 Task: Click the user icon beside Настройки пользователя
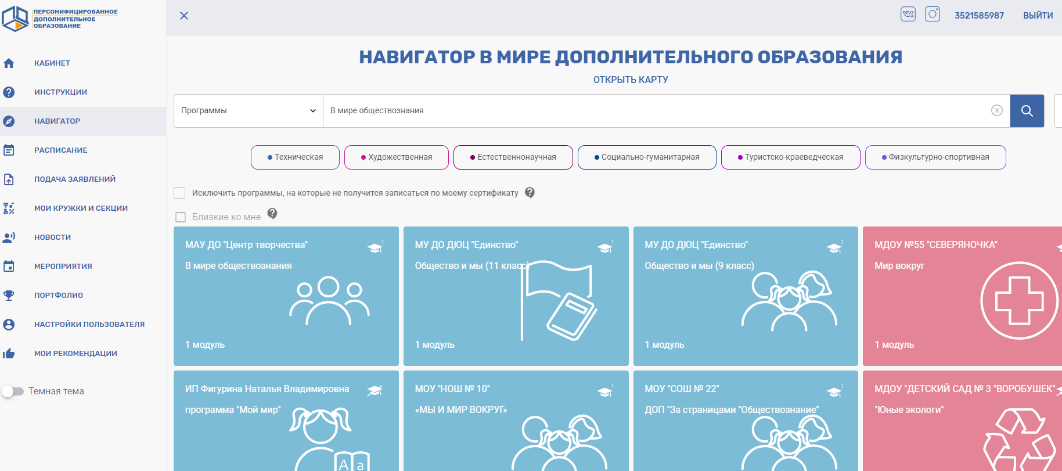click(x=9, y=325)
